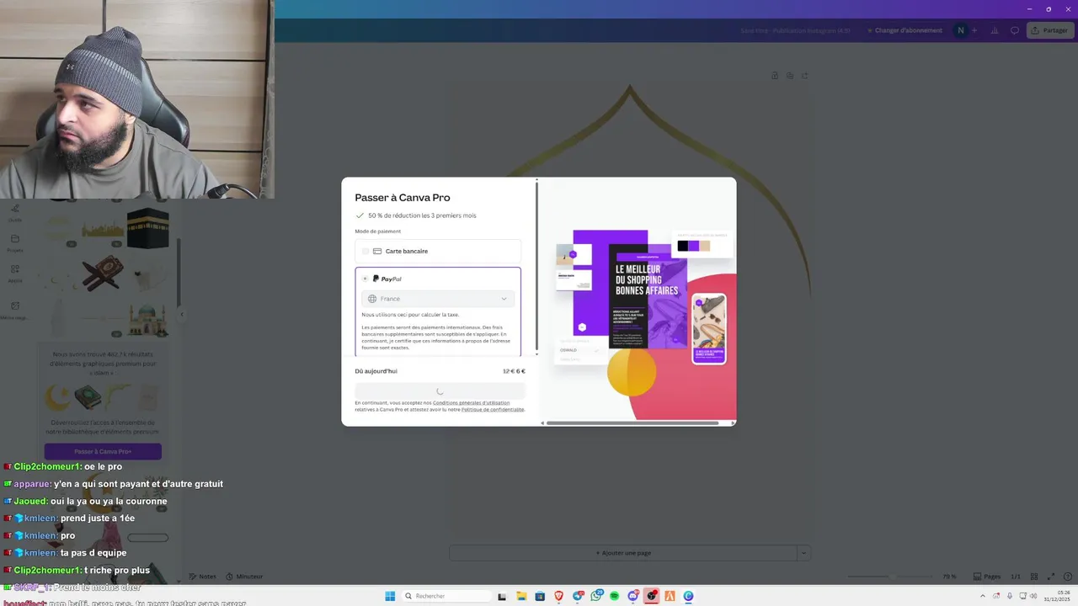Click the Canva Pro promo preview image
Viewport: 1078px width, 606px height.
coord(638,299)
